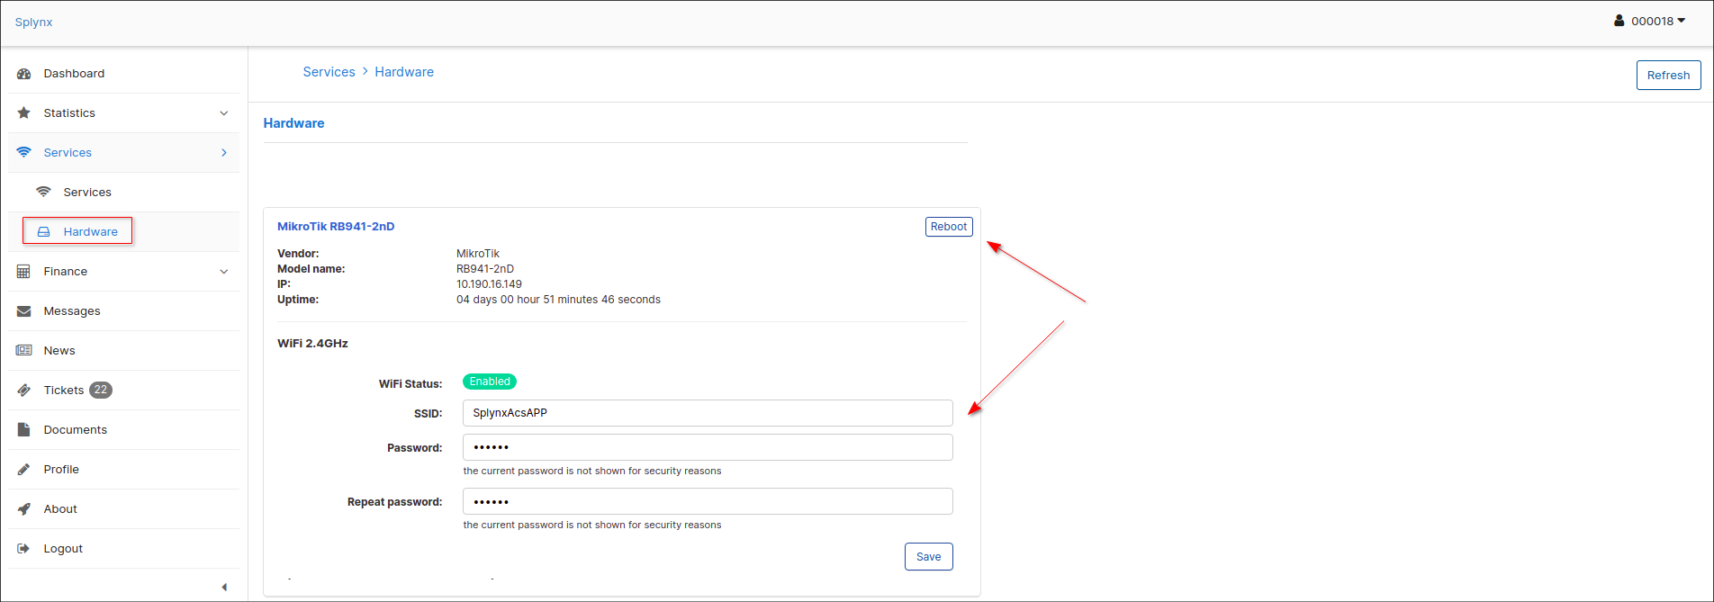
Task: Click the SSID input field
Action: (707, 413)
